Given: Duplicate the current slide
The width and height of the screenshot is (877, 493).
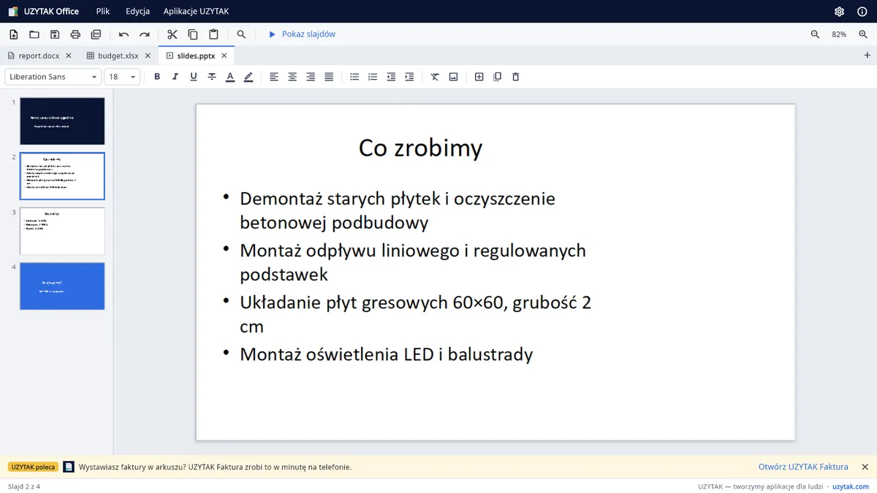Looking at the screenshot, I should [x=497, y=77].
